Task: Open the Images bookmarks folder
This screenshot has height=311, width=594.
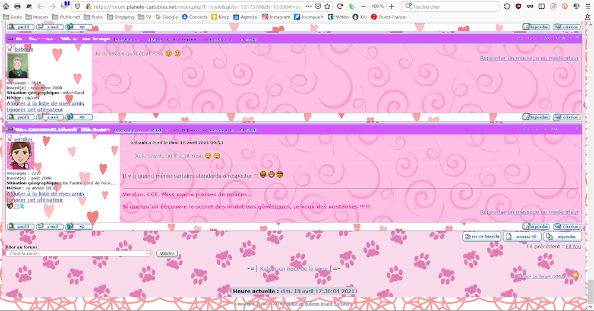Action: tap(37, 17)
